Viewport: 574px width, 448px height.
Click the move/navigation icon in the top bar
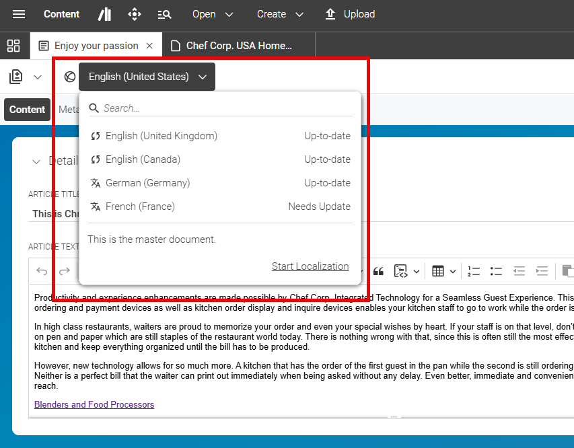134,14
